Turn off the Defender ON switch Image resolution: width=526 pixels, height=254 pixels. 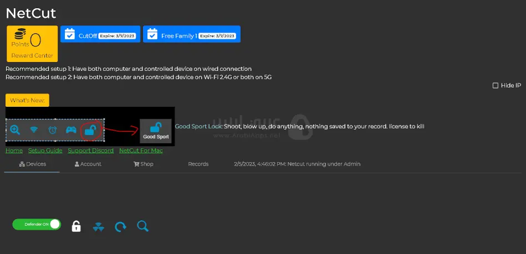click(x=37, y=225)
